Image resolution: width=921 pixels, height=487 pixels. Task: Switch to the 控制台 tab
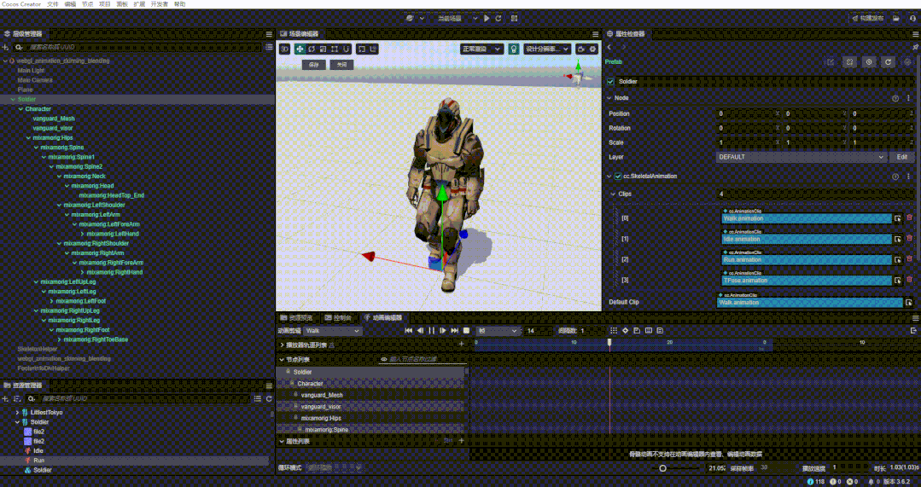click(x=338, y=318)
